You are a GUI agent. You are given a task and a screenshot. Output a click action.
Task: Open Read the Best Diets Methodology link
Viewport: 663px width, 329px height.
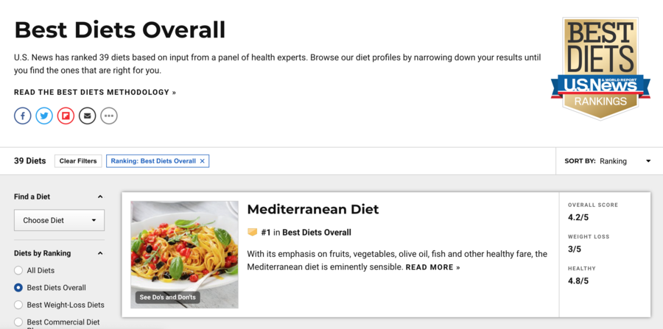(95, 92)
